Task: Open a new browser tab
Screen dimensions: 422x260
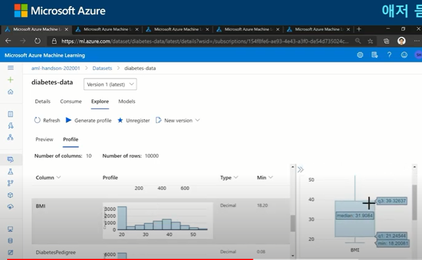Action: 359,29
